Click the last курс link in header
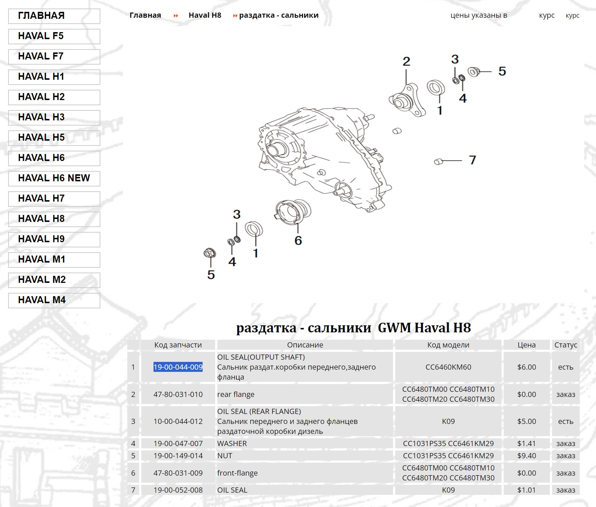This screenshot has height=507, width=596. (572, 16)
